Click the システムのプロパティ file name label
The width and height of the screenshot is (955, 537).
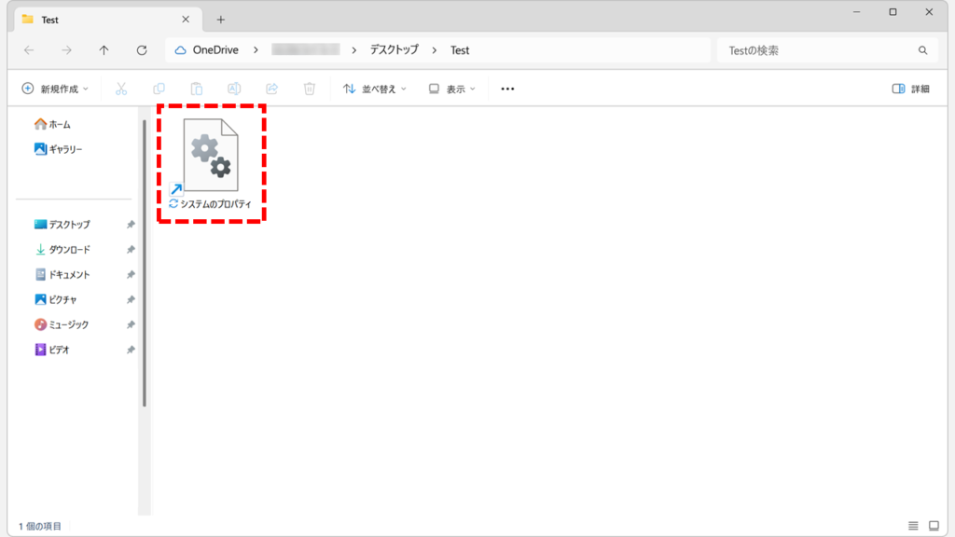215,204
